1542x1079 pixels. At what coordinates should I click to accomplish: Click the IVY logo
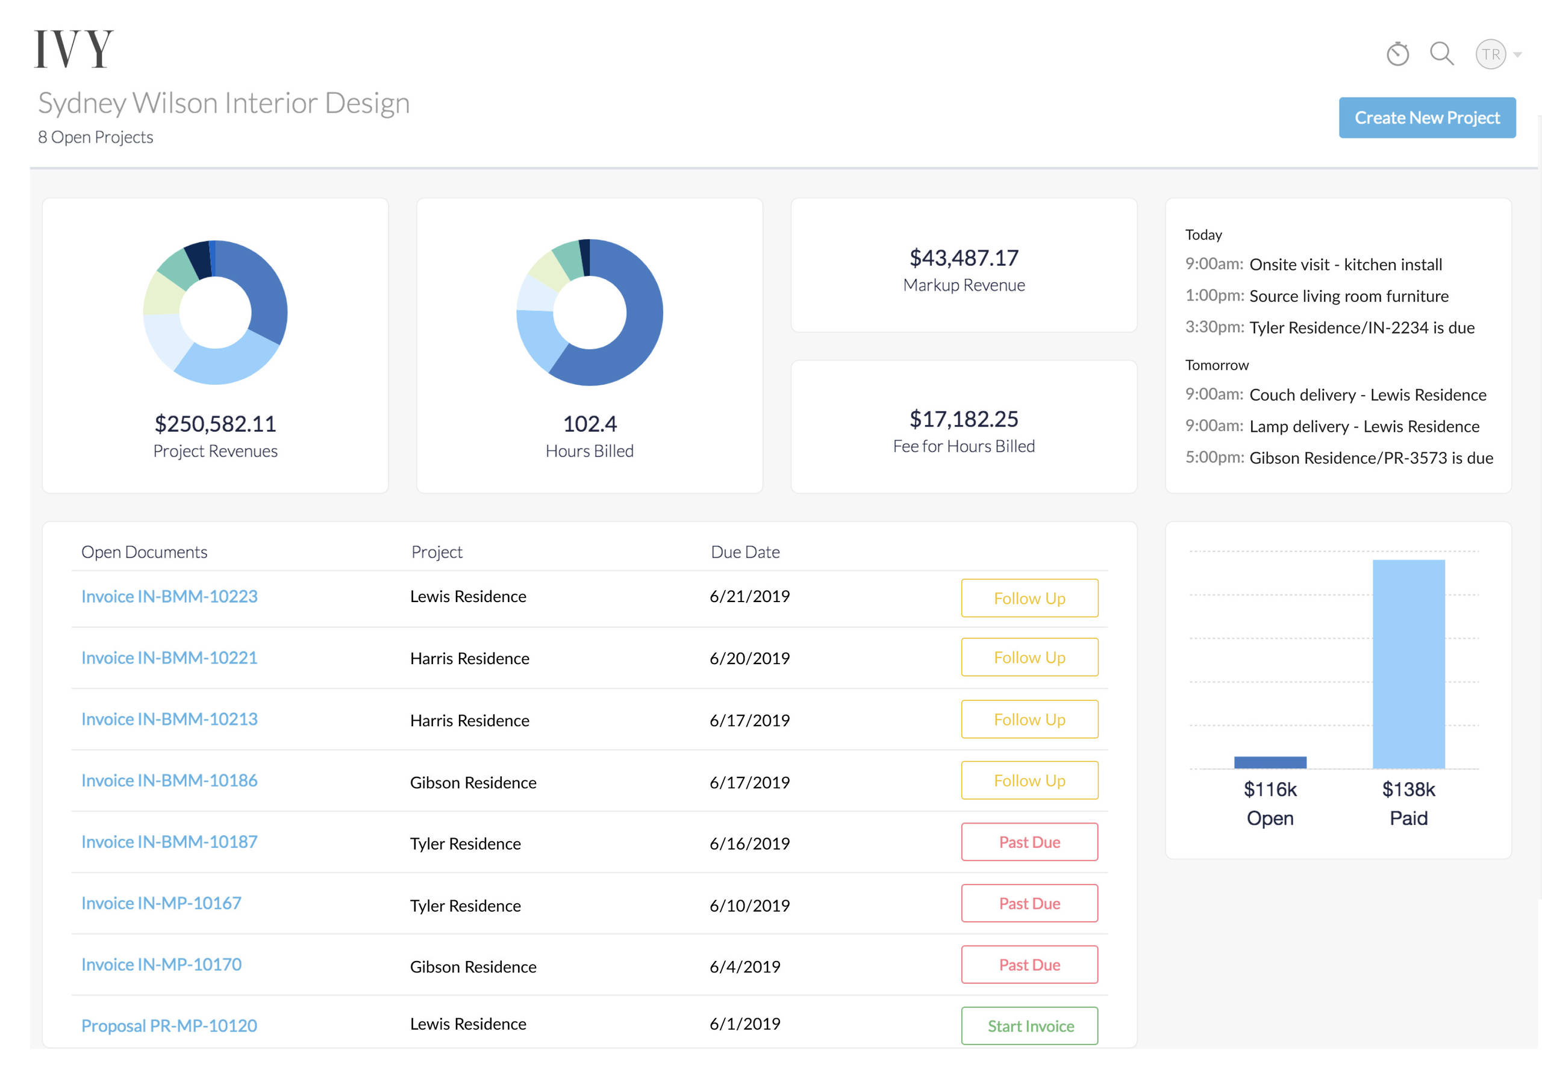pyautogui.click(x=74, y=48)
